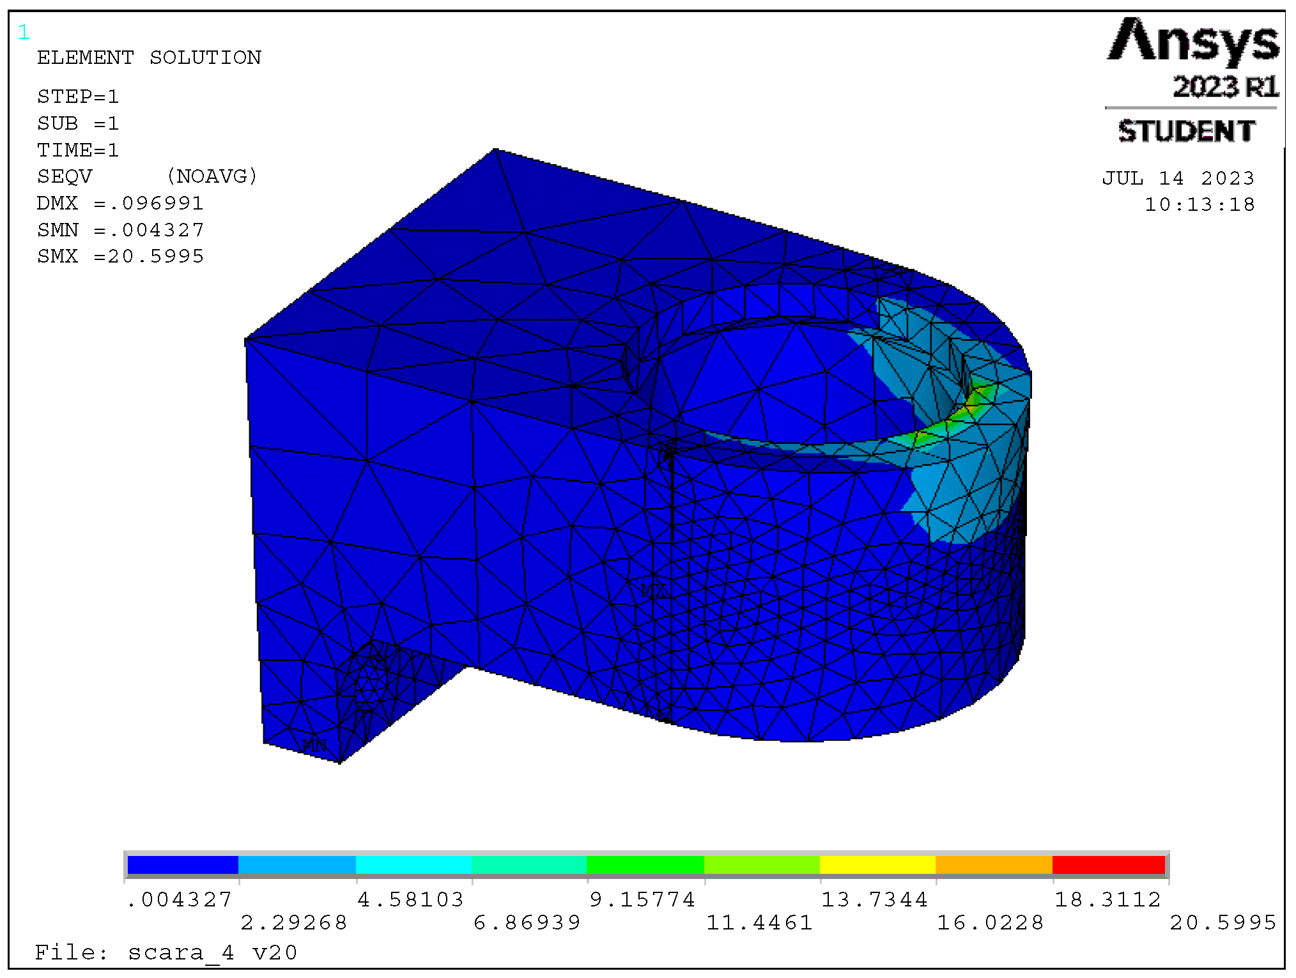This screenshot has height=978, width=1296.
Task: Select the yellow legend color band
Action: click(877, 864)
